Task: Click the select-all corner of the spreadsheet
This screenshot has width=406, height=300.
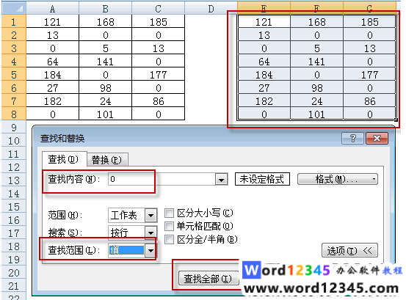Action: coord(14,8)
